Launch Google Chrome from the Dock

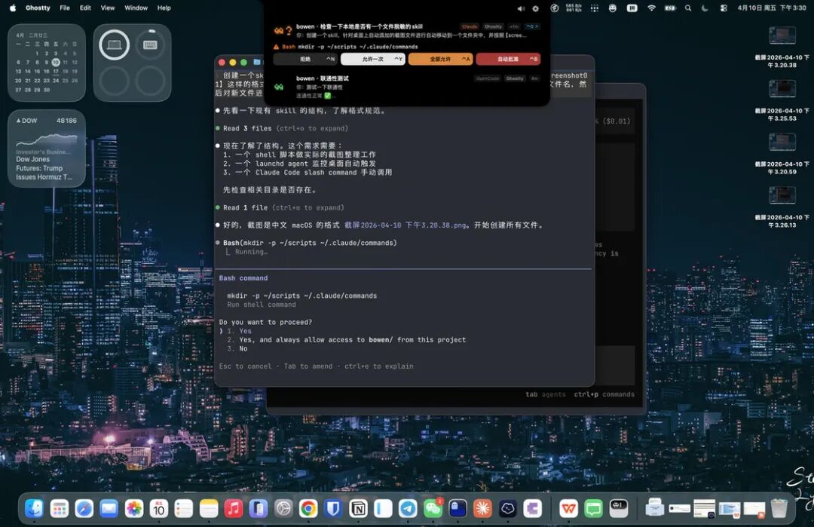[308, 508]
